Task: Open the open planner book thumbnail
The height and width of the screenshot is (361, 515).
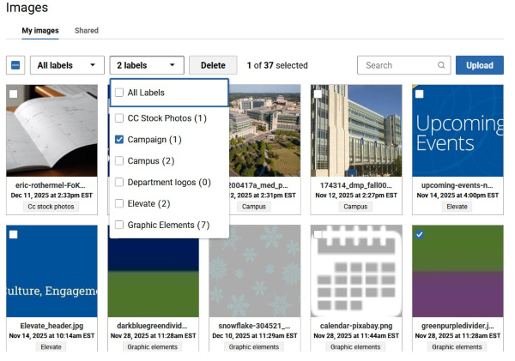Action: pyautogui.click(x=51, y=130)
